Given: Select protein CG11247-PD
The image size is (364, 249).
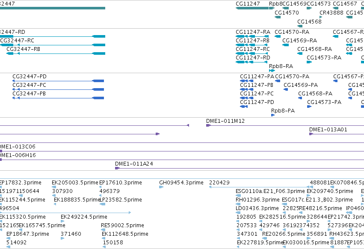Looking at the screenshot, I should click(x=257, y=102).
